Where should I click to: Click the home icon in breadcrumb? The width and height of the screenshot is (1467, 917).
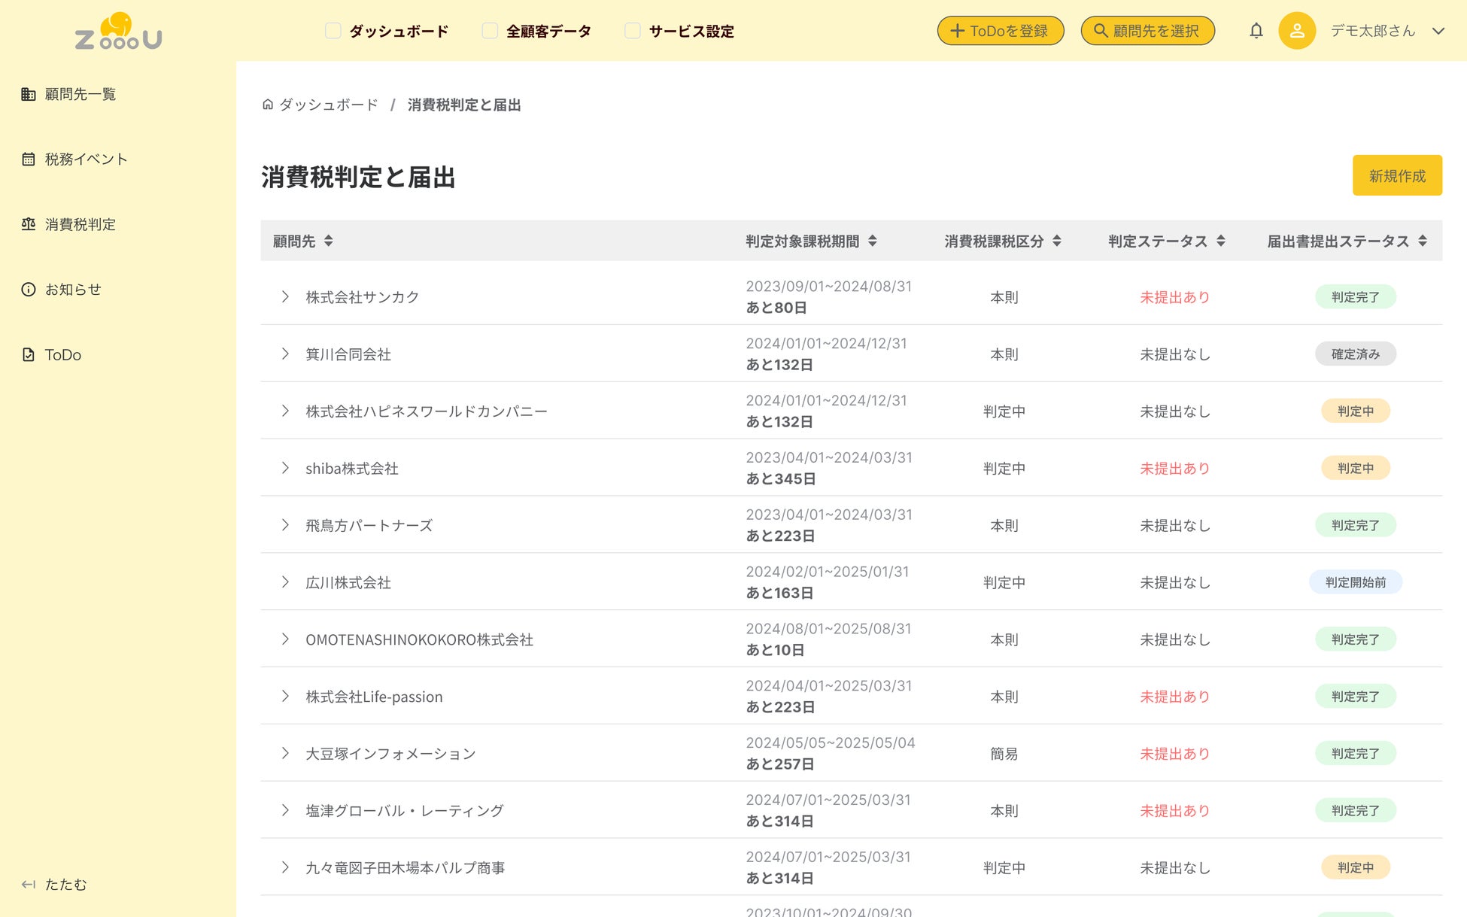[268, 105]
